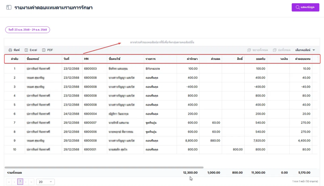This screenshot has width=324, height=186.
Task: Open the เลือกคอลัมน์ column chooser dropdown
Action: click(x=305, y=50)
